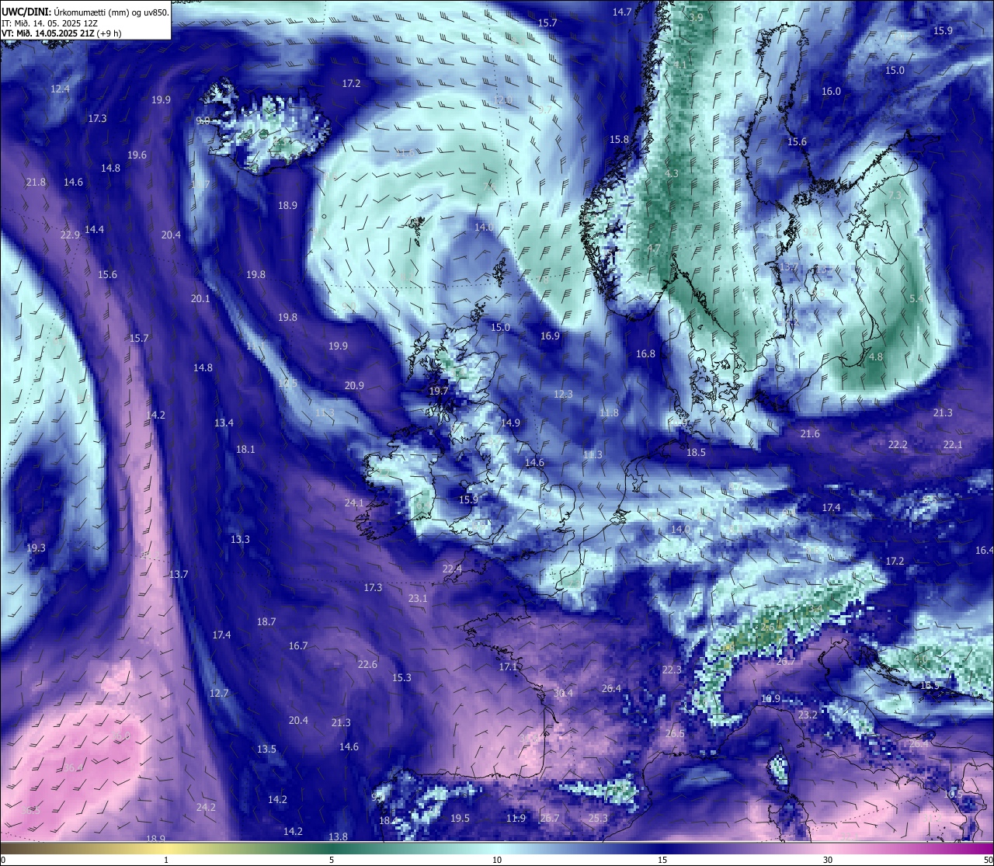The width and height of the screenshot is (994, 866).
Task: Click the 5.4 label over the Baltic states
Action: (x=916, y=299)
